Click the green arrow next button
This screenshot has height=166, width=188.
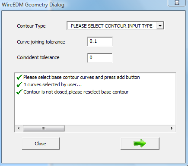(140, 144)
